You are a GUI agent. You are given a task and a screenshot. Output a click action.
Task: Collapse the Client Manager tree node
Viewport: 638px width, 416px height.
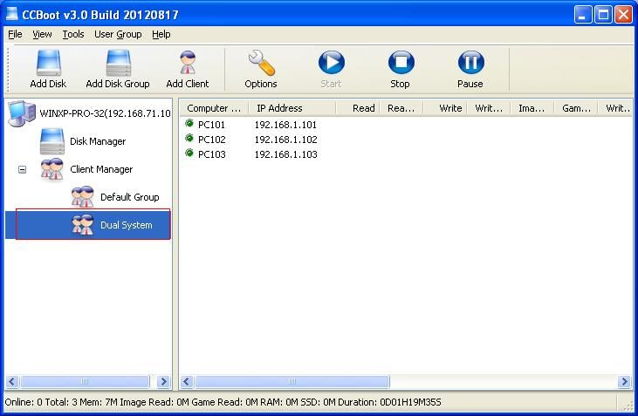(x=23, y=169)
